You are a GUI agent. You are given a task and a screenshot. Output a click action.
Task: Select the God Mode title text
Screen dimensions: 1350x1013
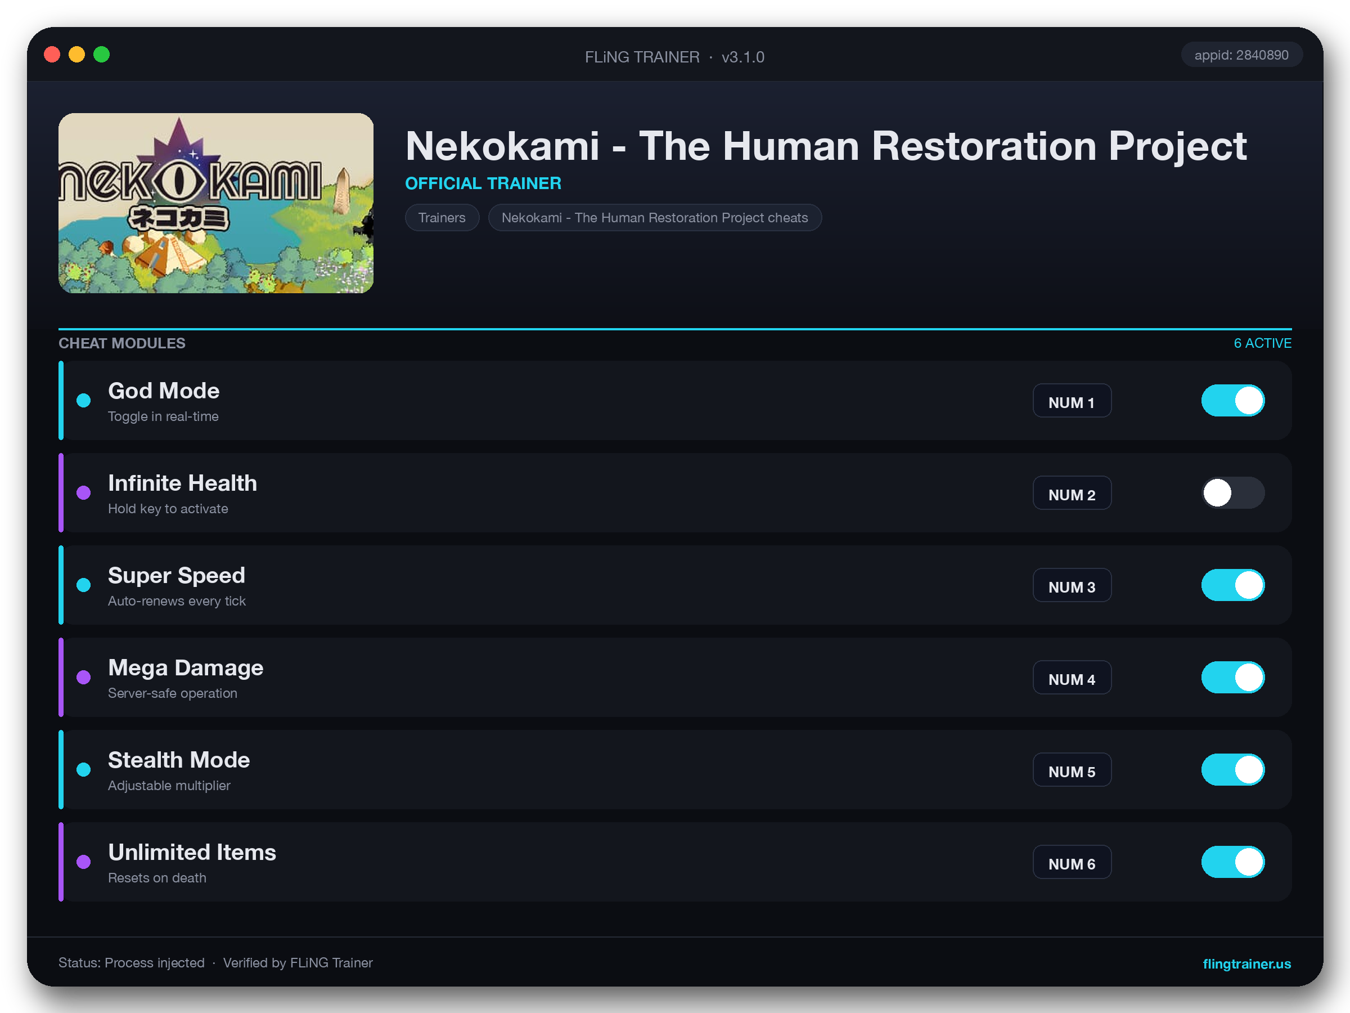(164, 391)
